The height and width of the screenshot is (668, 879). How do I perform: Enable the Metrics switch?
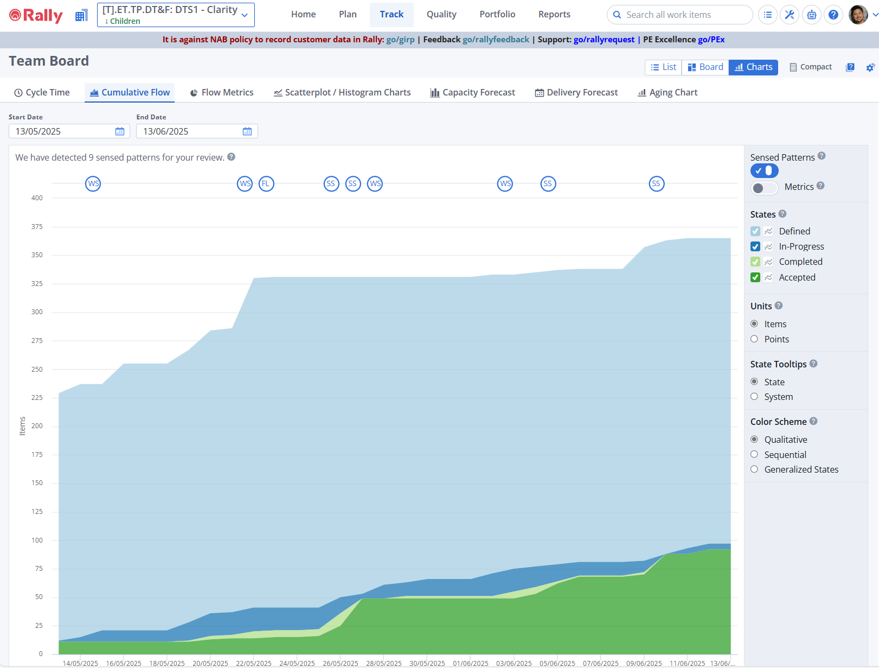tap(765, 188)
